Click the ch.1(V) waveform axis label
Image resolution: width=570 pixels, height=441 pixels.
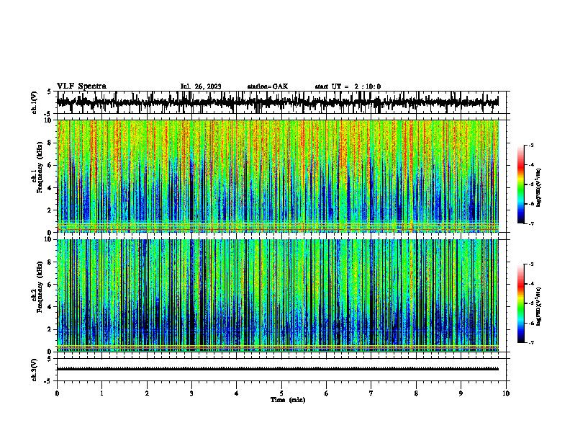35,102
